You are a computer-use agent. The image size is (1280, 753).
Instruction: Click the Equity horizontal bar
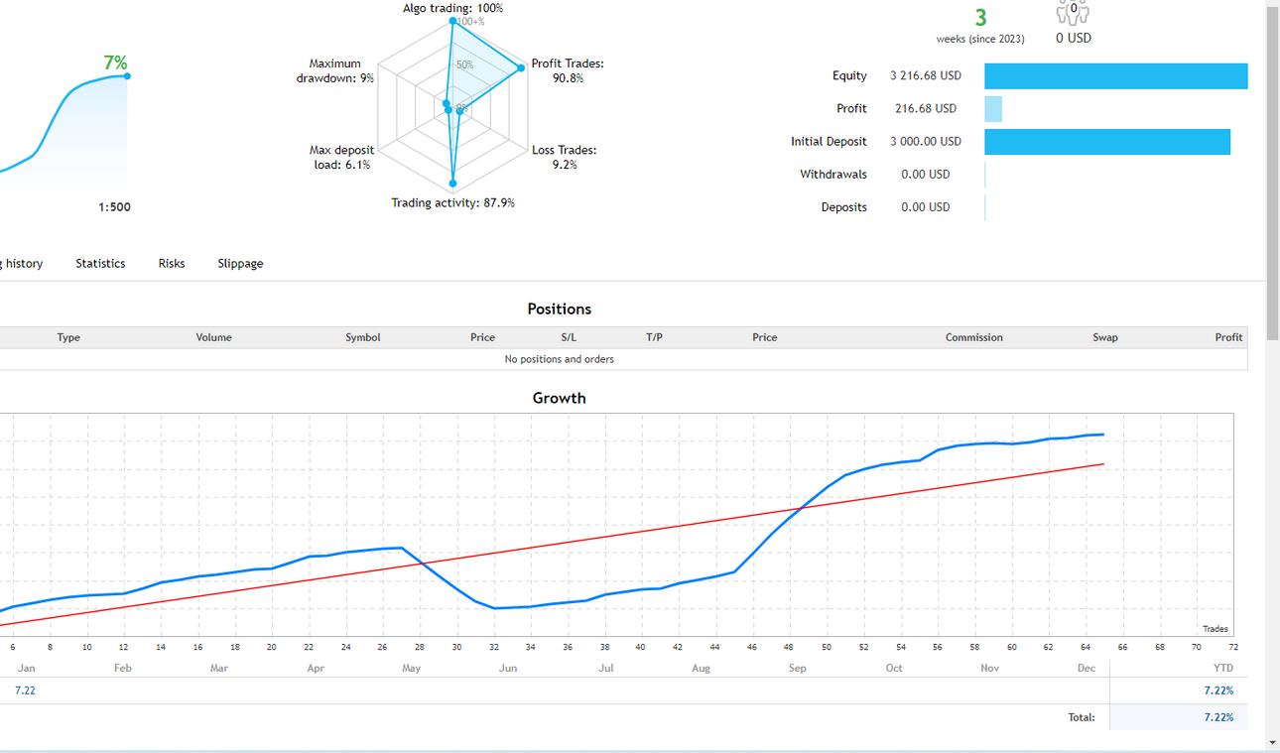point(1116,76)
